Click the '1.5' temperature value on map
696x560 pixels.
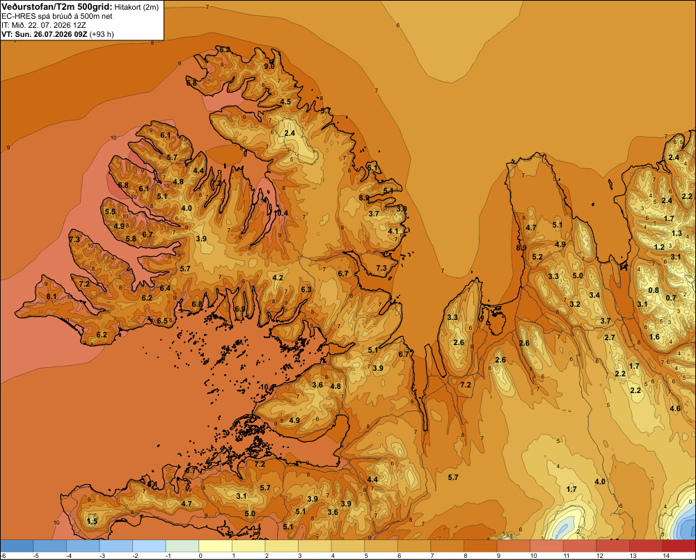92,521
